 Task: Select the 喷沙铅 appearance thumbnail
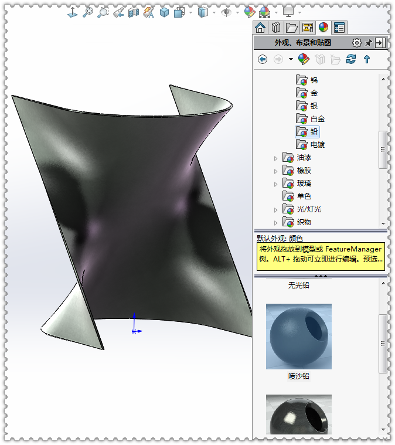click(x=298, y=336)
